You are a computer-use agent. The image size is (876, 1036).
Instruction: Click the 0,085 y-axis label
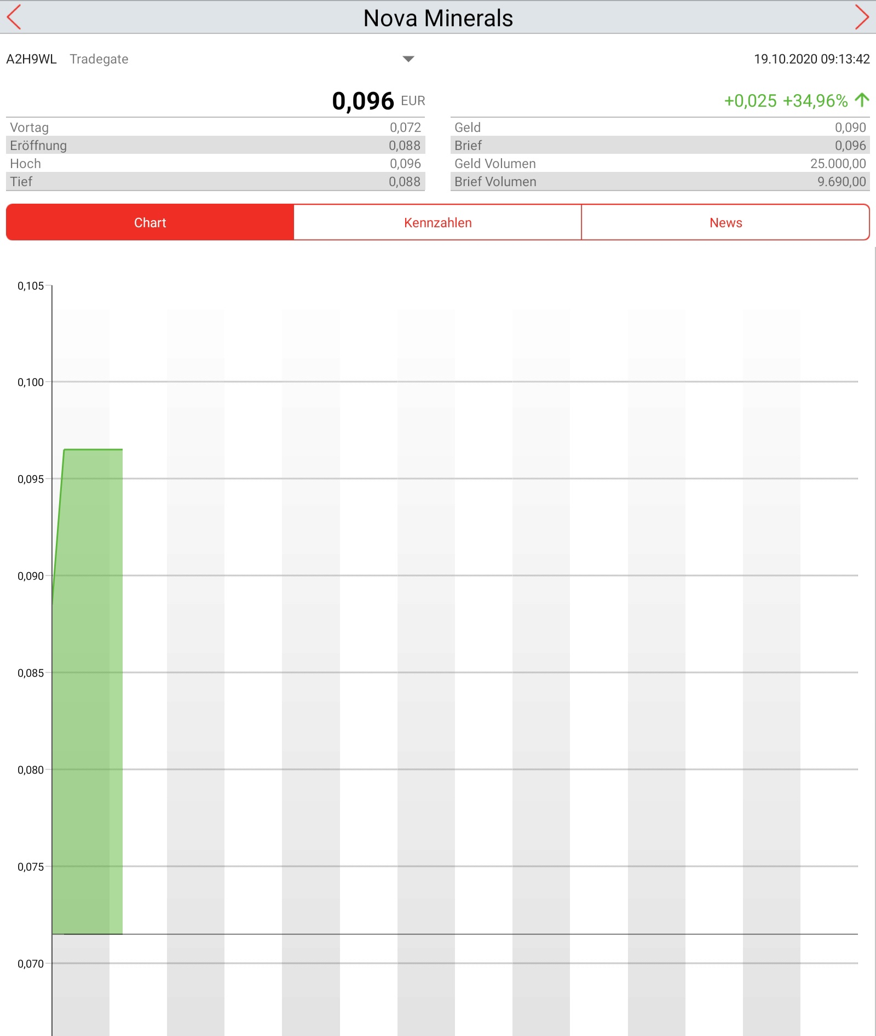click(x=31, y=673)
